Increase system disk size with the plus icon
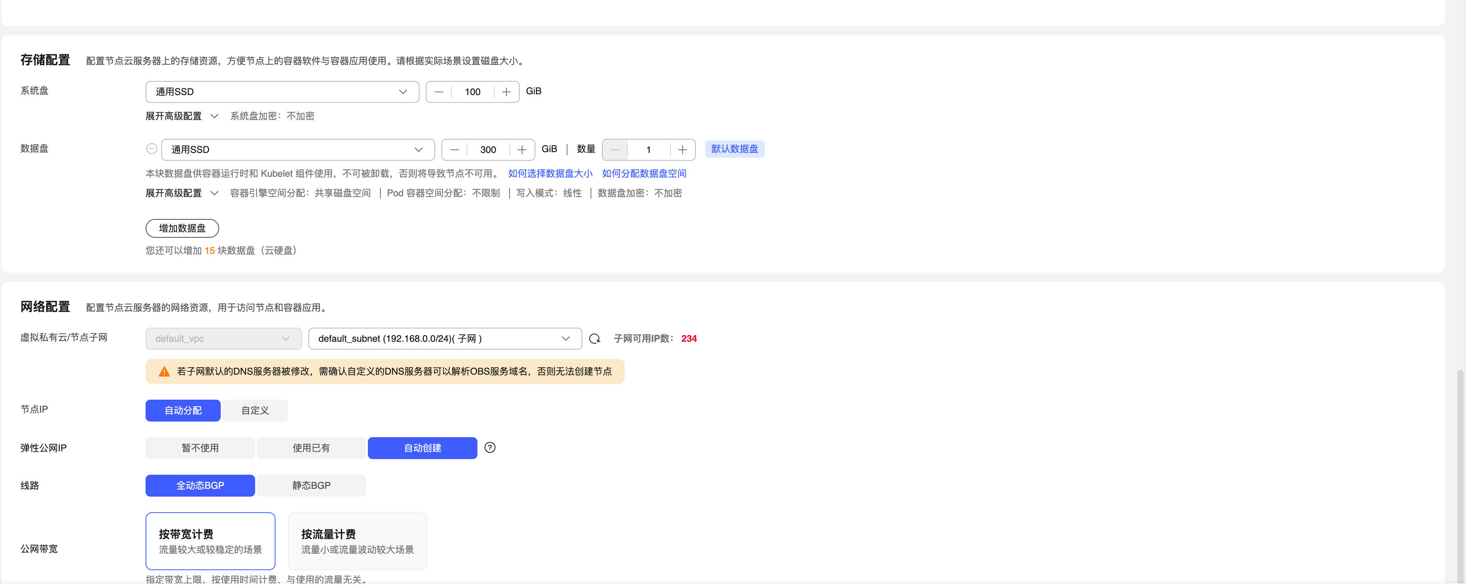The image size is (1466, 585). [506, 92]
